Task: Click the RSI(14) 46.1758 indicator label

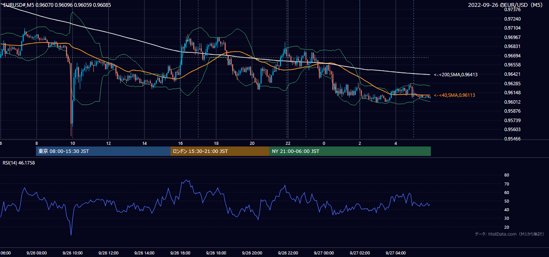Action: [x=19, y=163]
